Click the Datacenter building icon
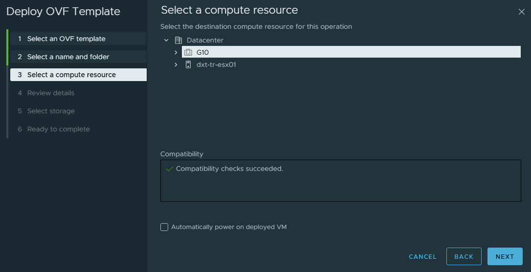Screen dimensions: 531x272 [178, 40]
